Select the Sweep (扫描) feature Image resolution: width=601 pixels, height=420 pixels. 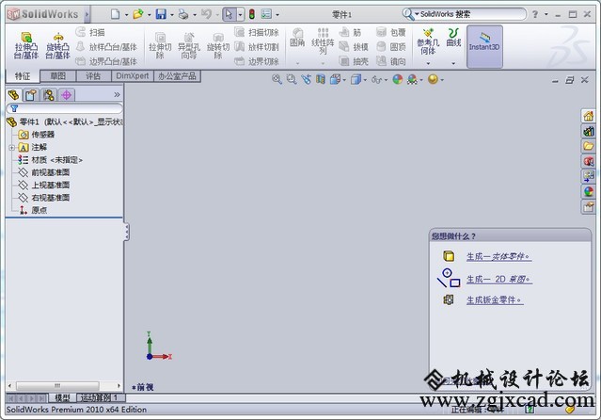pyautogui.click(x=90, y=32)
